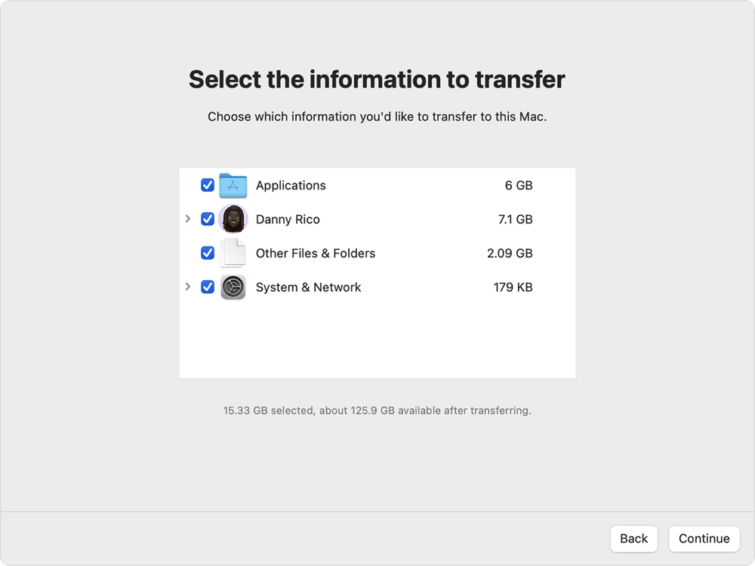
Task: Click the Back button
Action: [x=633, y=538]
